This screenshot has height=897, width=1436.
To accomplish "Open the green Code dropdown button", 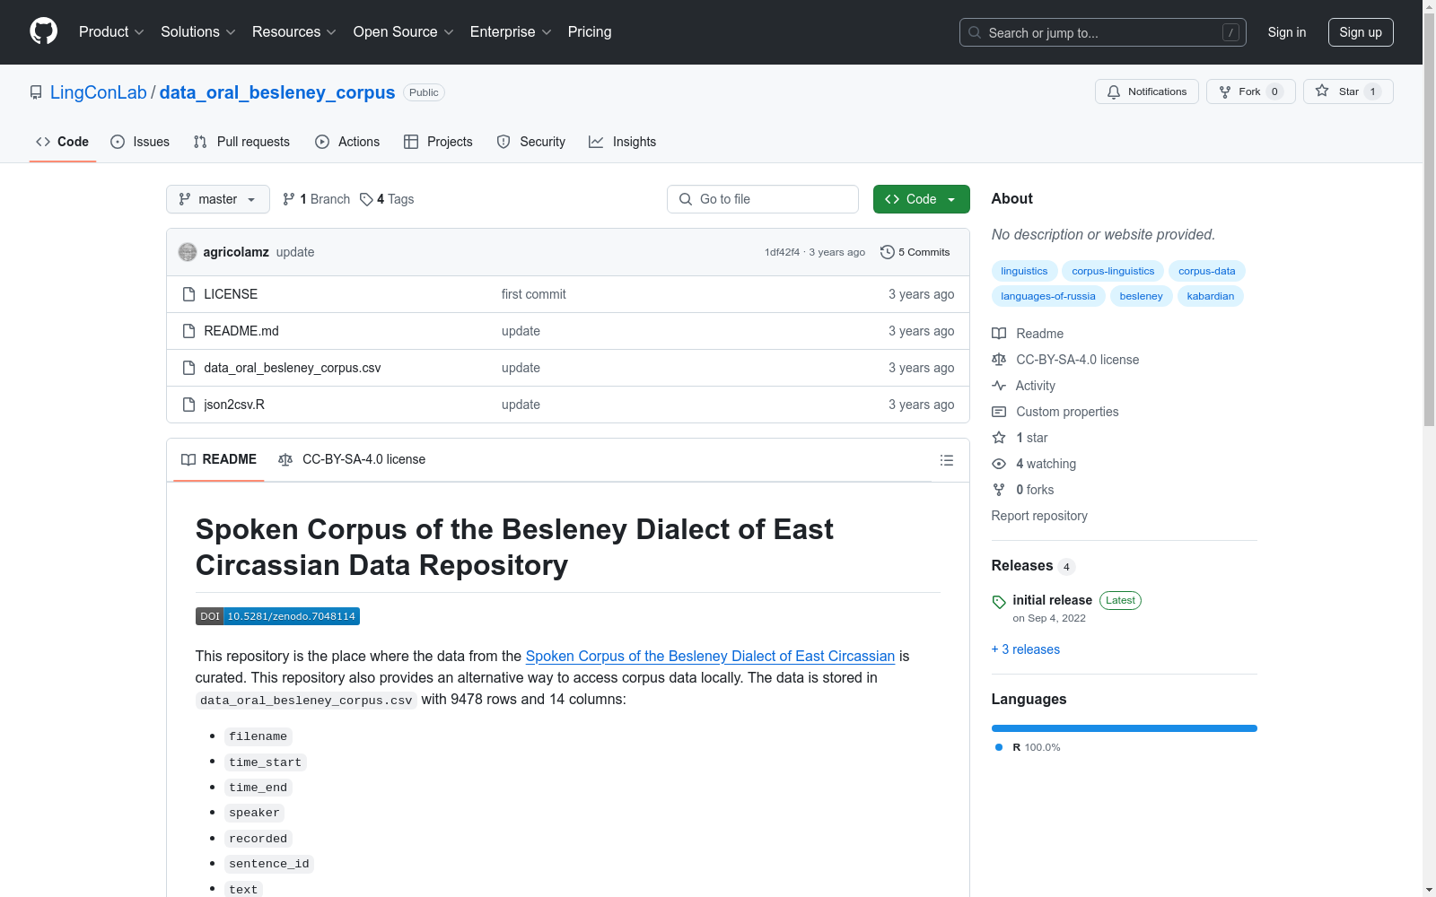I will pos(922,199).
